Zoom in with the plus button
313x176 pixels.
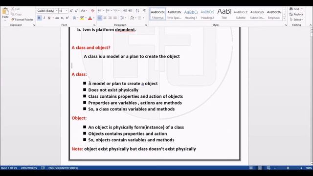[301, 168]
